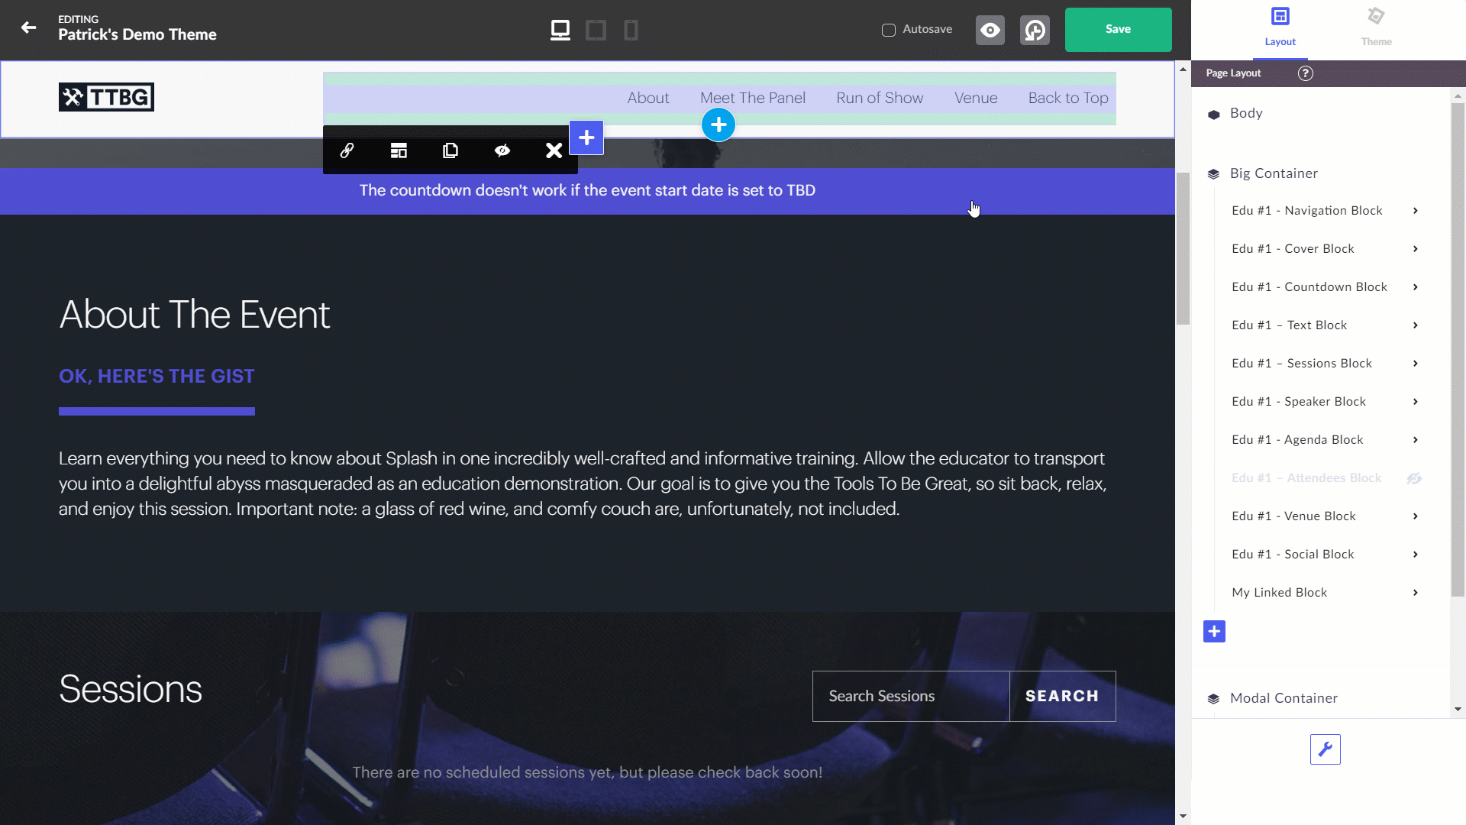Open the About nav link

[648, 98]
